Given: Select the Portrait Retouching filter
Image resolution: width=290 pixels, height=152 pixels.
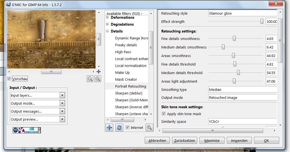Looking at the screenshot, I should [130, 86].
